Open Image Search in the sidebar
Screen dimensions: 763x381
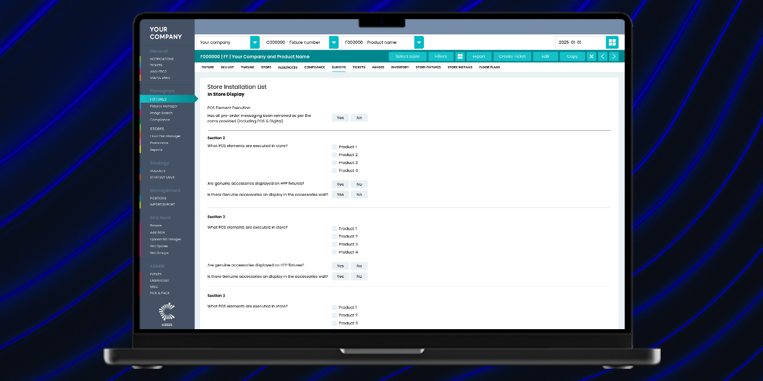(161, 113)
